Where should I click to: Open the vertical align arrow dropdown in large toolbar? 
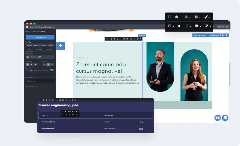tap(189, 26)
